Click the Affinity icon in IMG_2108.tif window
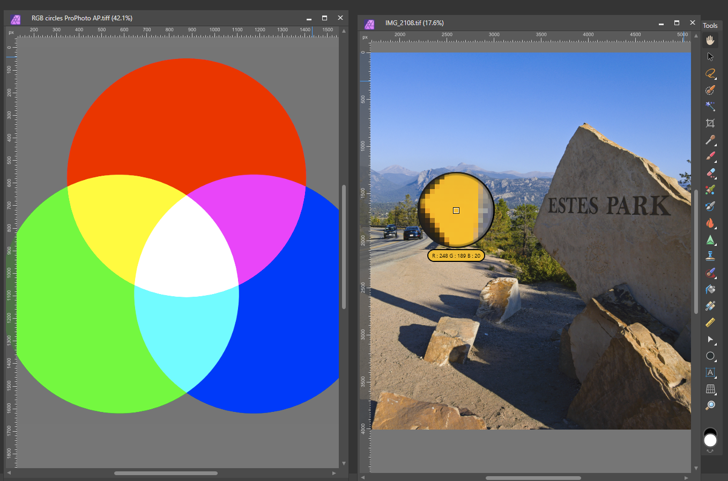728x481 pixels. coord(369,24)
